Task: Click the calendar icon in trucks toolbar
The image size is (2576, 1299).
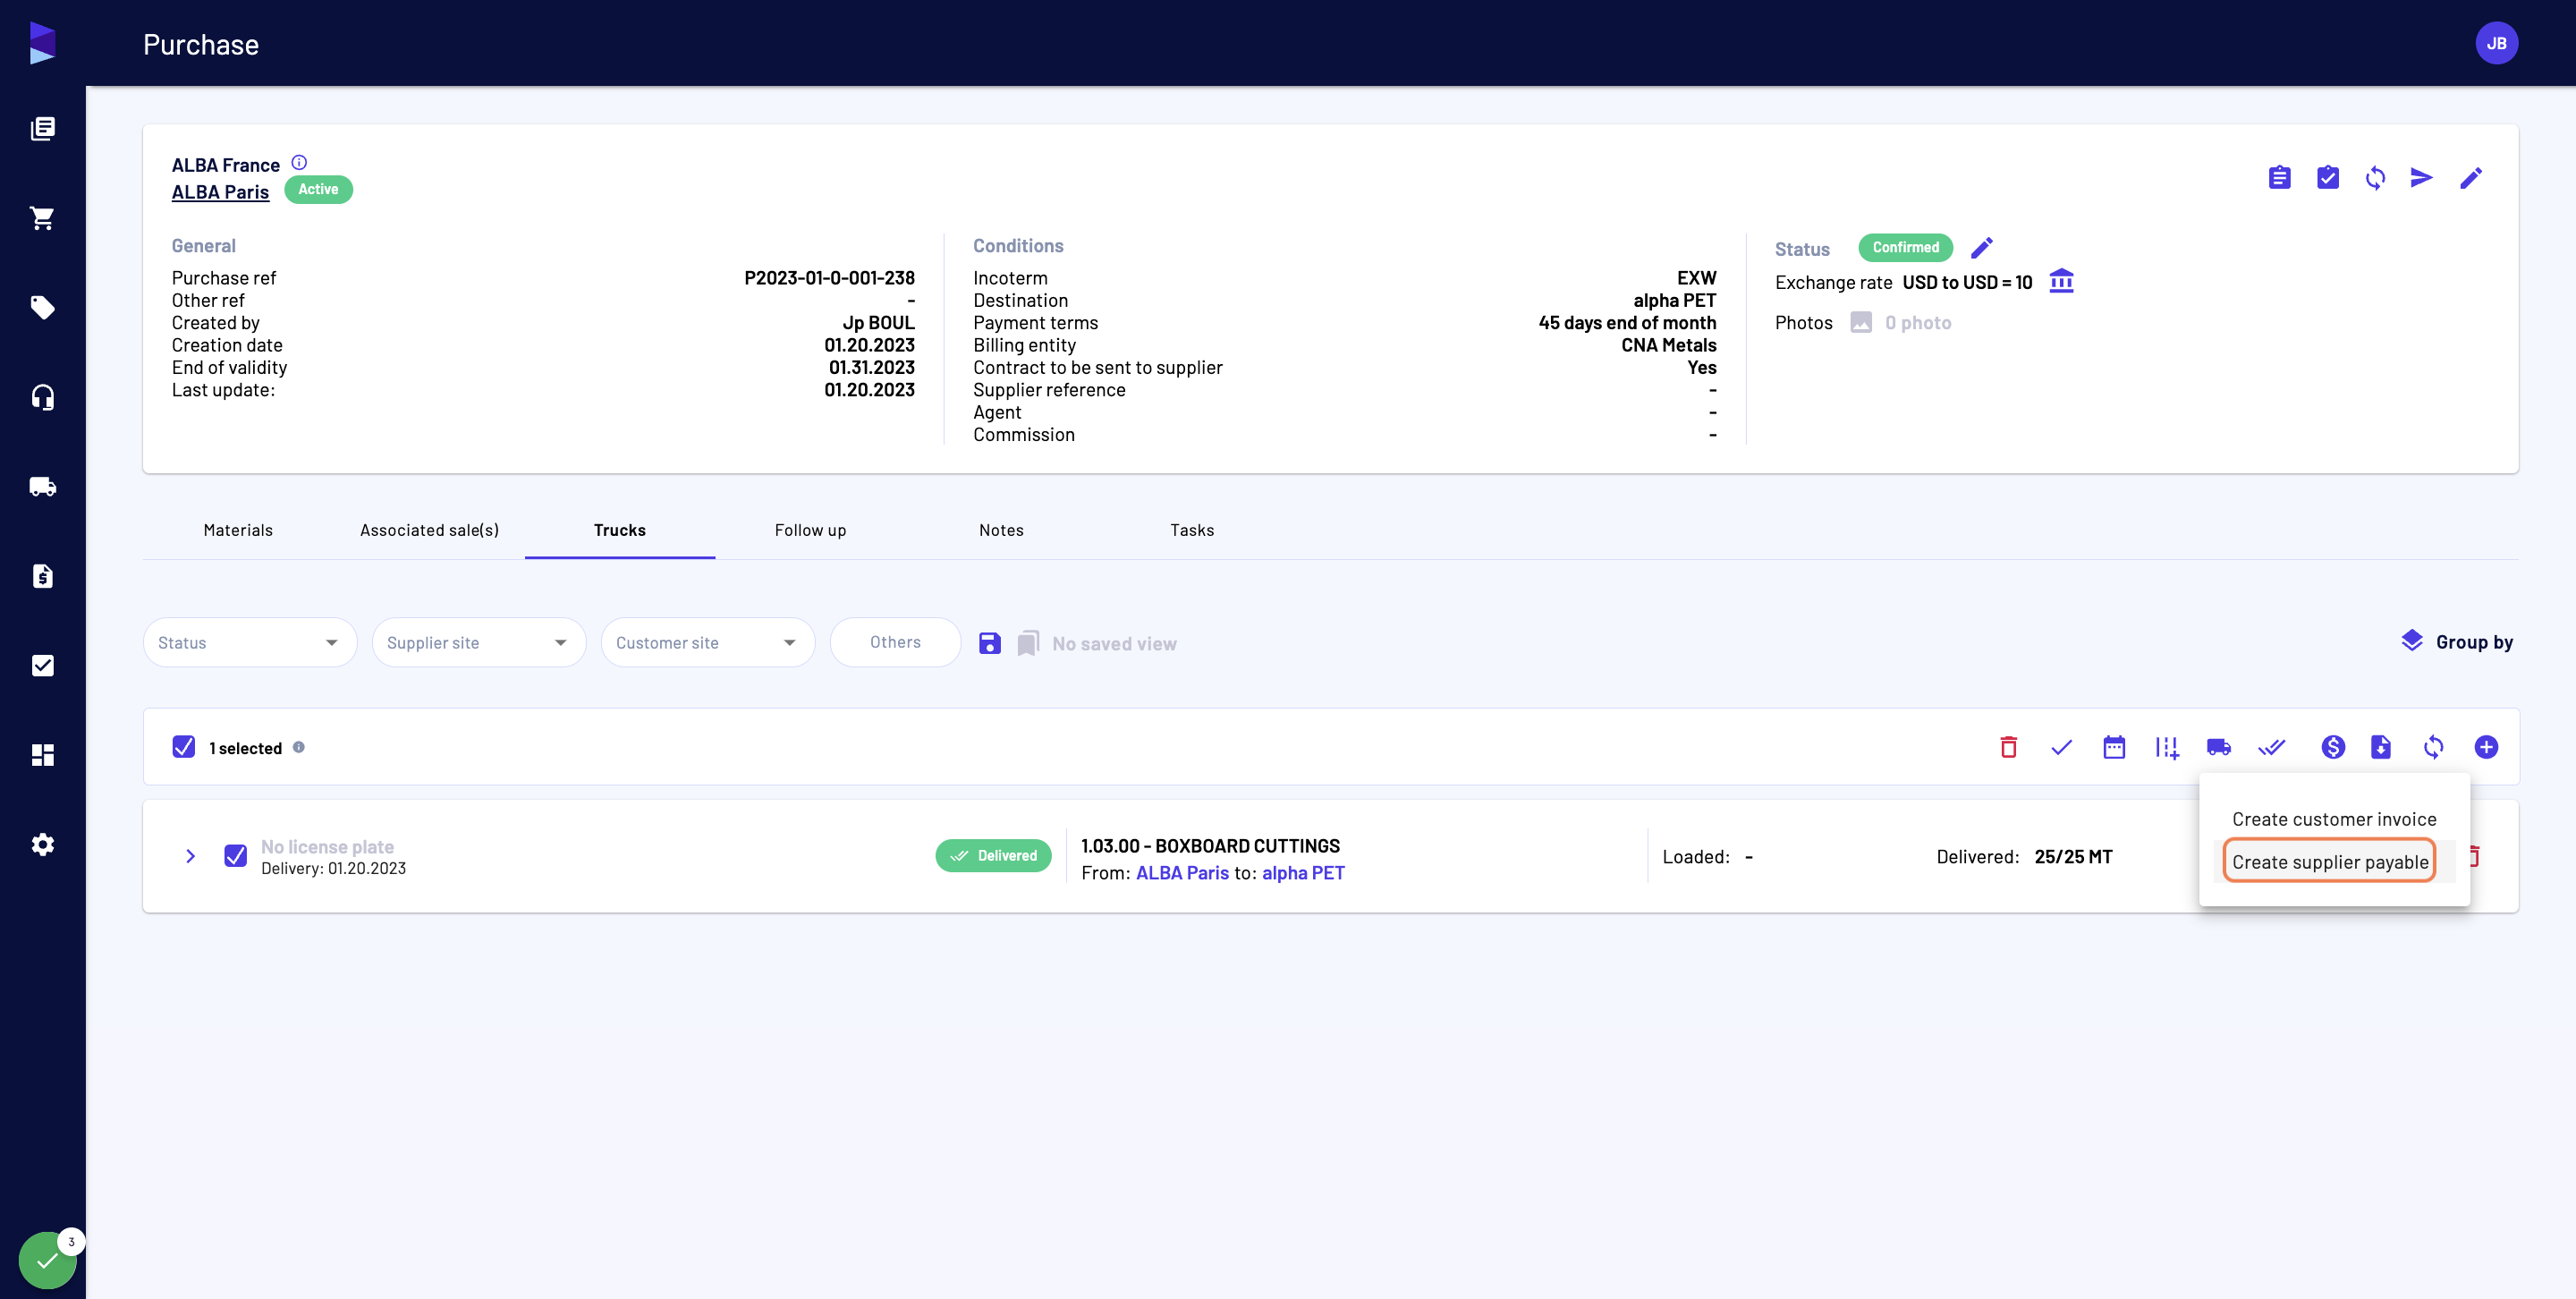Action: (x=2113, y=747)
